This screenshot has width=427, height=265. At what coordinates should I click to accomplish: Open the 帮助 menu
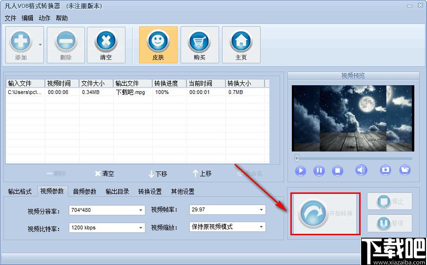click(x=61, y=18)
